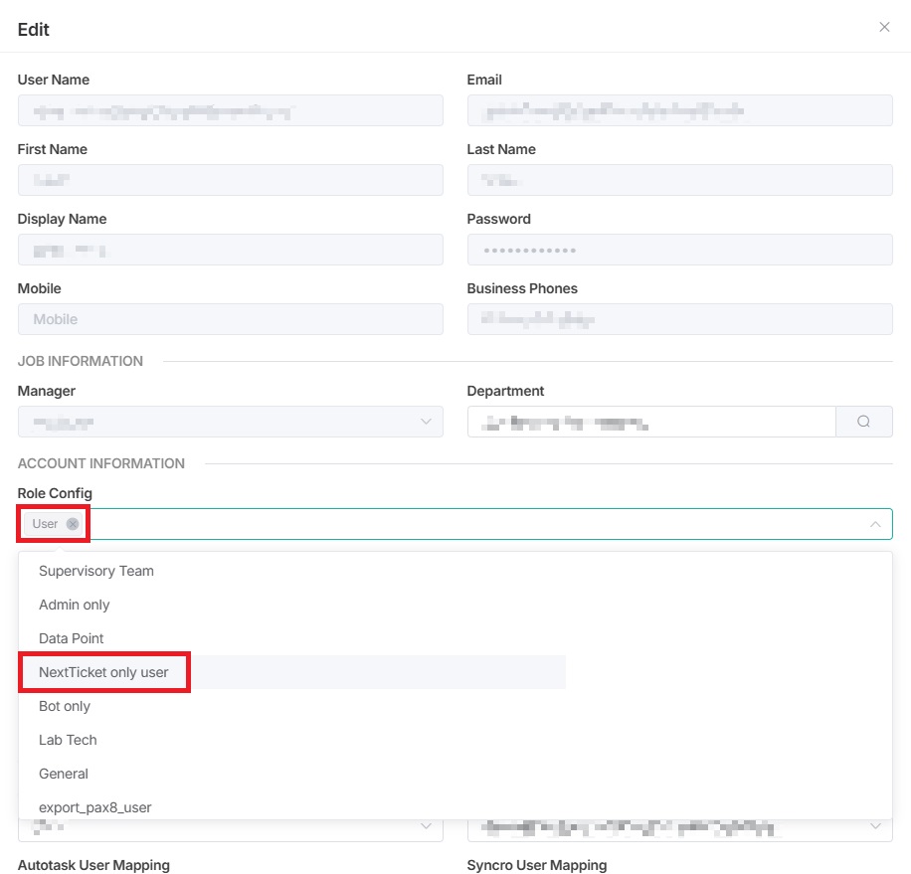Collapse the Role Config dropdown arrow
The width and height of the screenshot is (911, 874).
[875, 524]
